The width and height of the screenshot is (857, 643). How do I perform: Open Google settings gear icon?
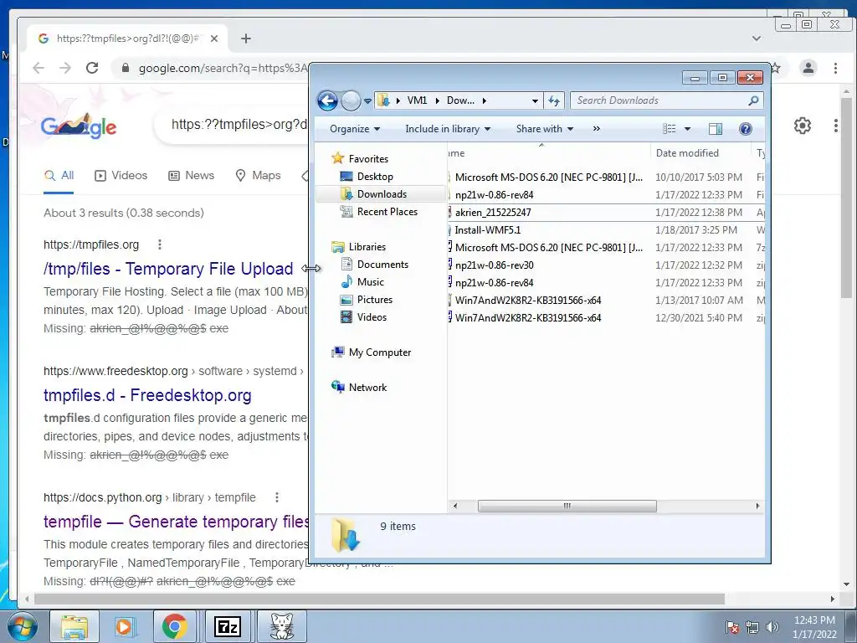[x=803, y=126]
